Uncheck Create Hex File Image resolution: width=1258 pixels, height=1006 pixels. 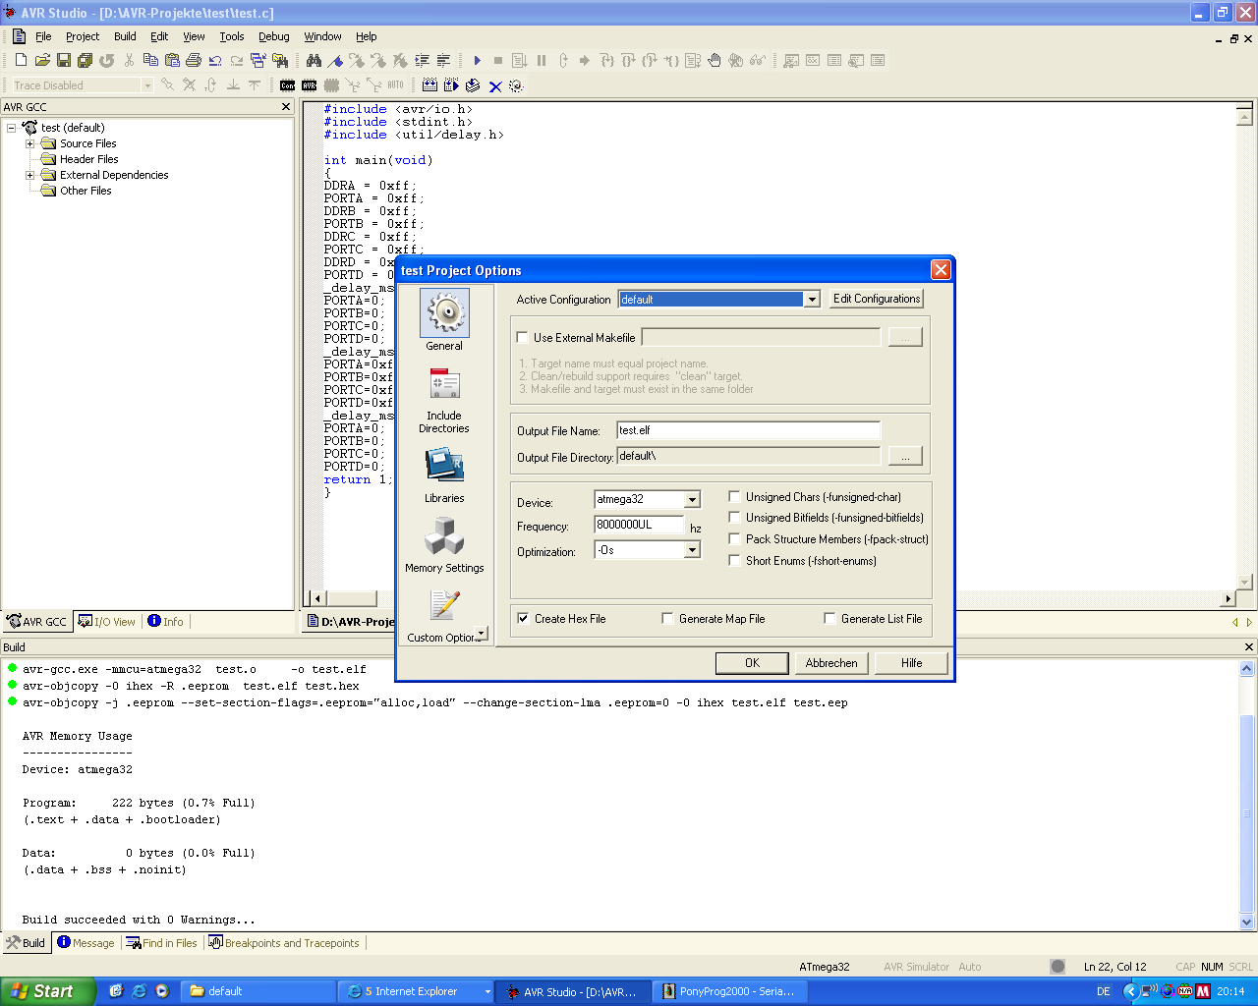tap(523, 619)
